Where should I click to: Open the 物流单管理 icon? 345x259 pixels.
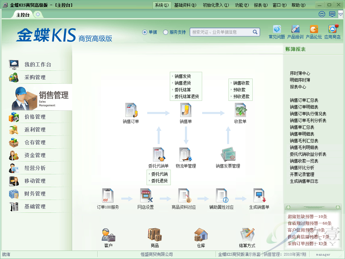point(186,154)
